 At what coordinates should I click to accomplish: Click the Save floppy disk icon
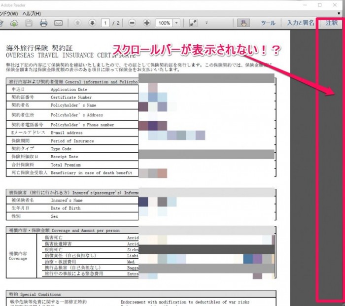click(x=29, y=23)
